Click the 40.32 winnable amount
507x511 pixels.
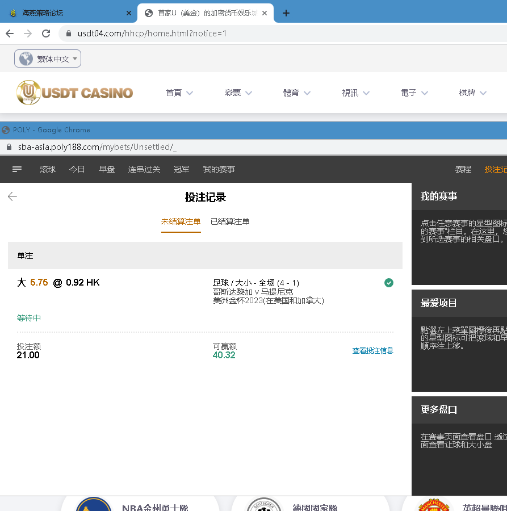[x=224, y=355]
